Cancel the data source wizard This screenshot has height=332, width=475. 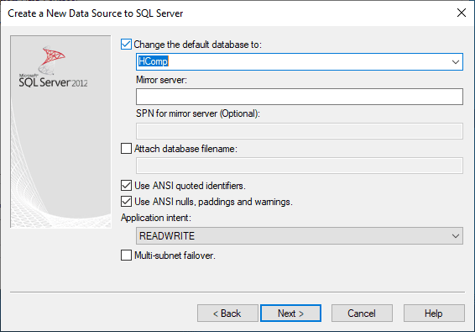coord(362,314)
